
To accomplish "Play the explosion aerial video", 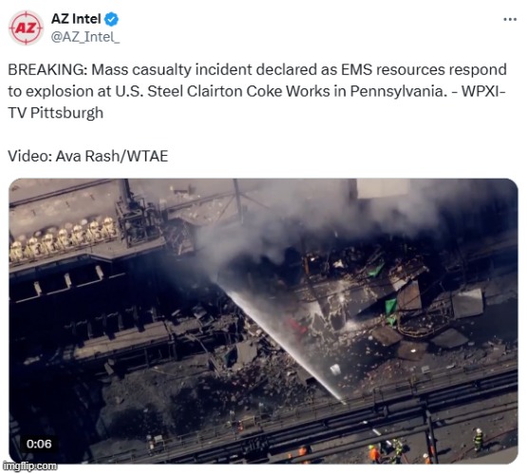I will click(263, 321).
